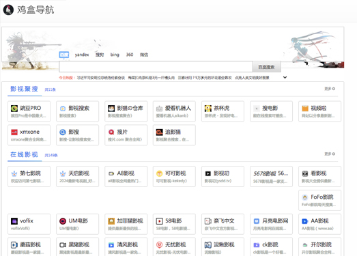Expand the hot search news dropdown chevron
Viewport: 357px width, 256px height.
[285, 77]
